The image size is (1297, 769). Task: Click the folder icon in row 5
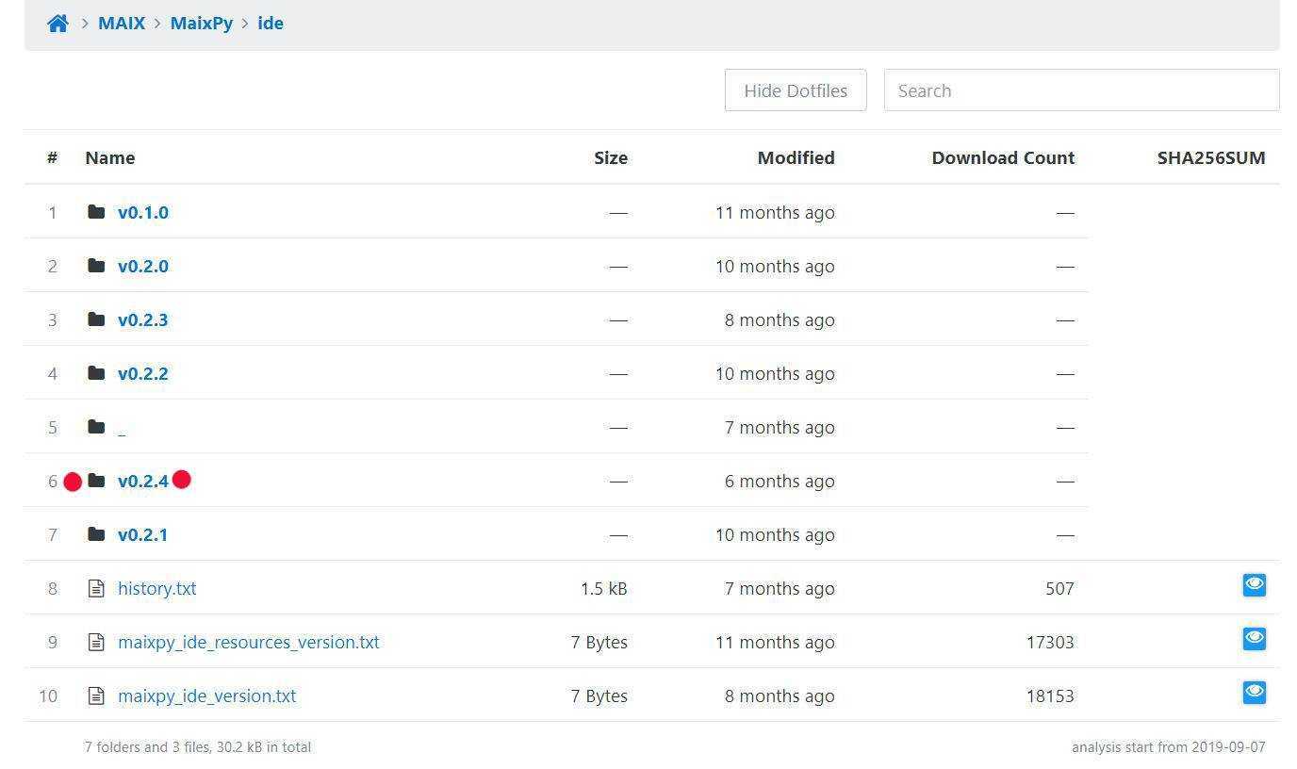point(96,427)
